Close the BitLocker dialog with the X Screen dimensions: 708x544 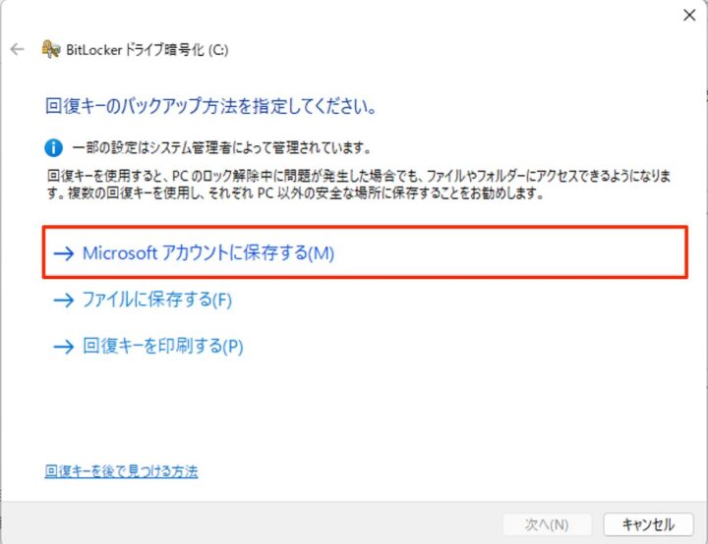689,16
